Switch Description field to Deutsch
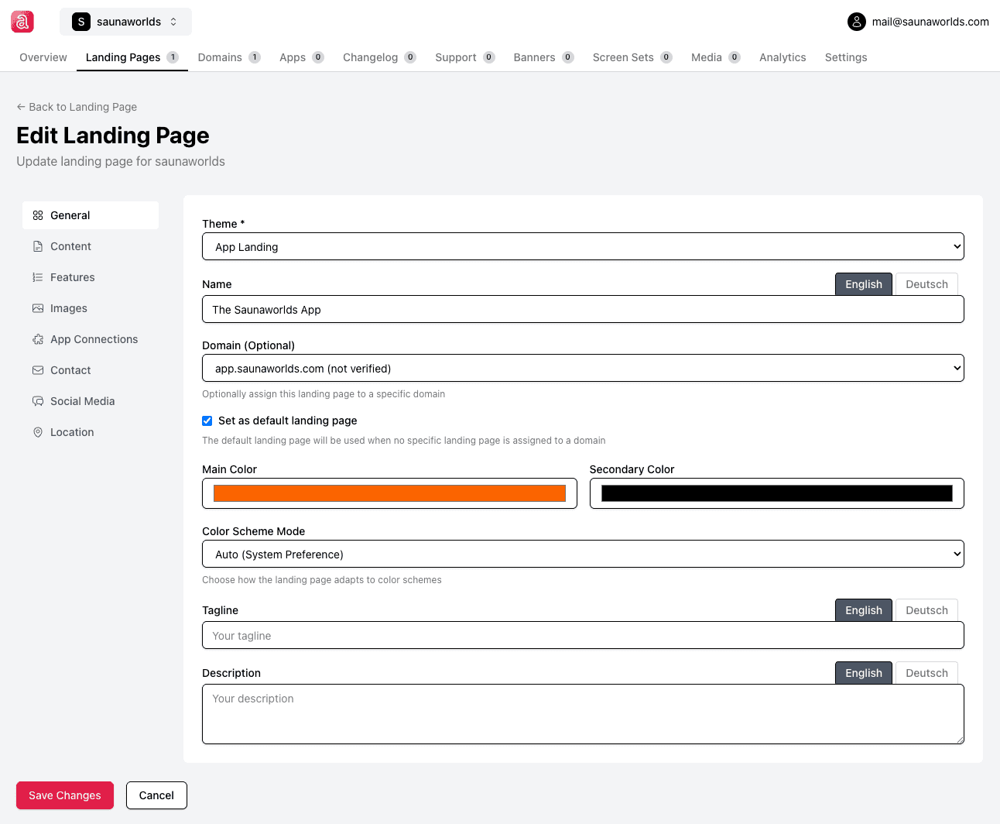 point(926,673)
